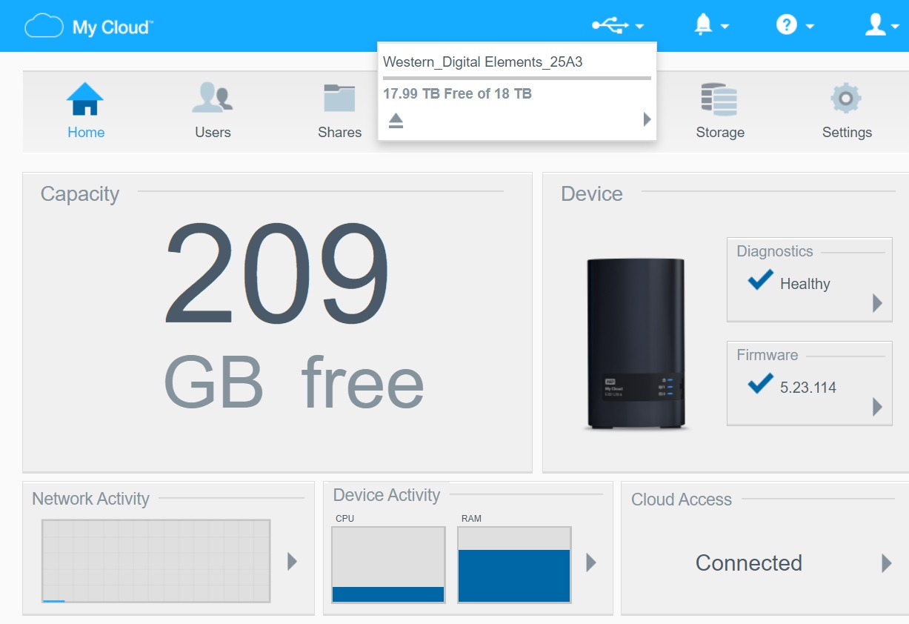Click the Settings gear icon
909x624 pixels.
tap(846, 99)
